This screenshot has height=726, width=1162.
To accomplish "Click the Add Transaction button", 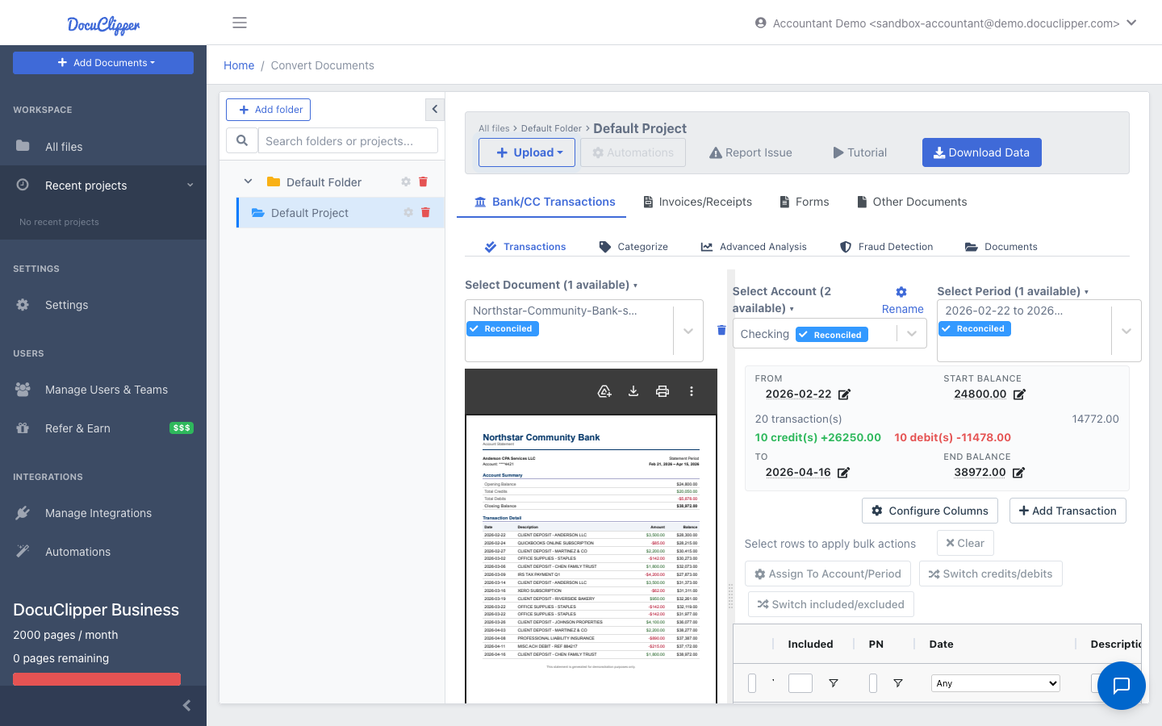I will coord(1068,511).
